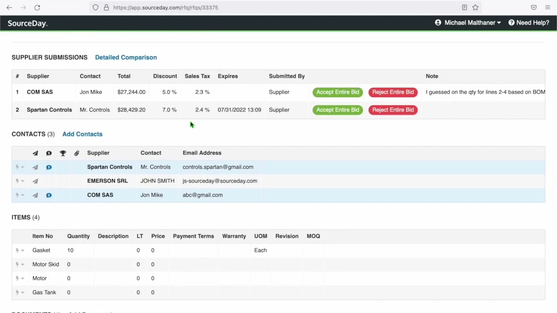Image resolution: width=557 pixels, height=313 pixels.
Task: Click js-sourceday@sourceday.com email address
Action: point(220,181)
